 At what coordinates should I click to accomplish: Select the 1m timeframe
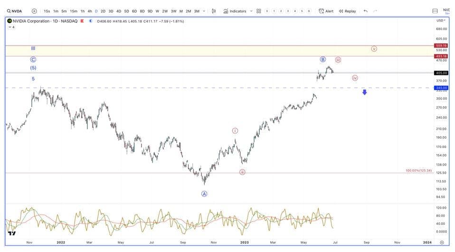pyautogui.click(x=56, y=11)
